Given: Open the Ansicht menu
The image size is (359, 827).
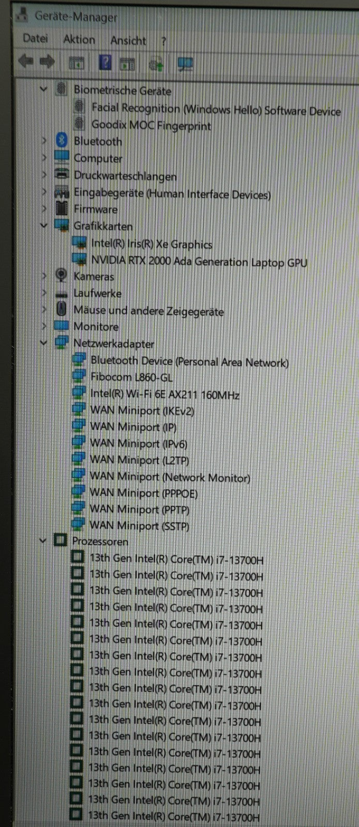Looking at the screenshot, I should point(128,41).
